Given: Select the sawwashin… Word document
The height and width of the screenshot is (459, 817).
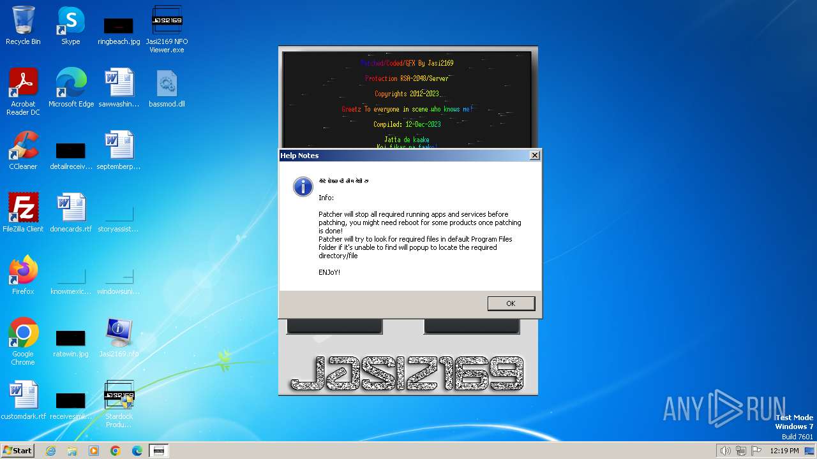Looking at the screenshot, I should pyautogui.click(x=119, y=88).
